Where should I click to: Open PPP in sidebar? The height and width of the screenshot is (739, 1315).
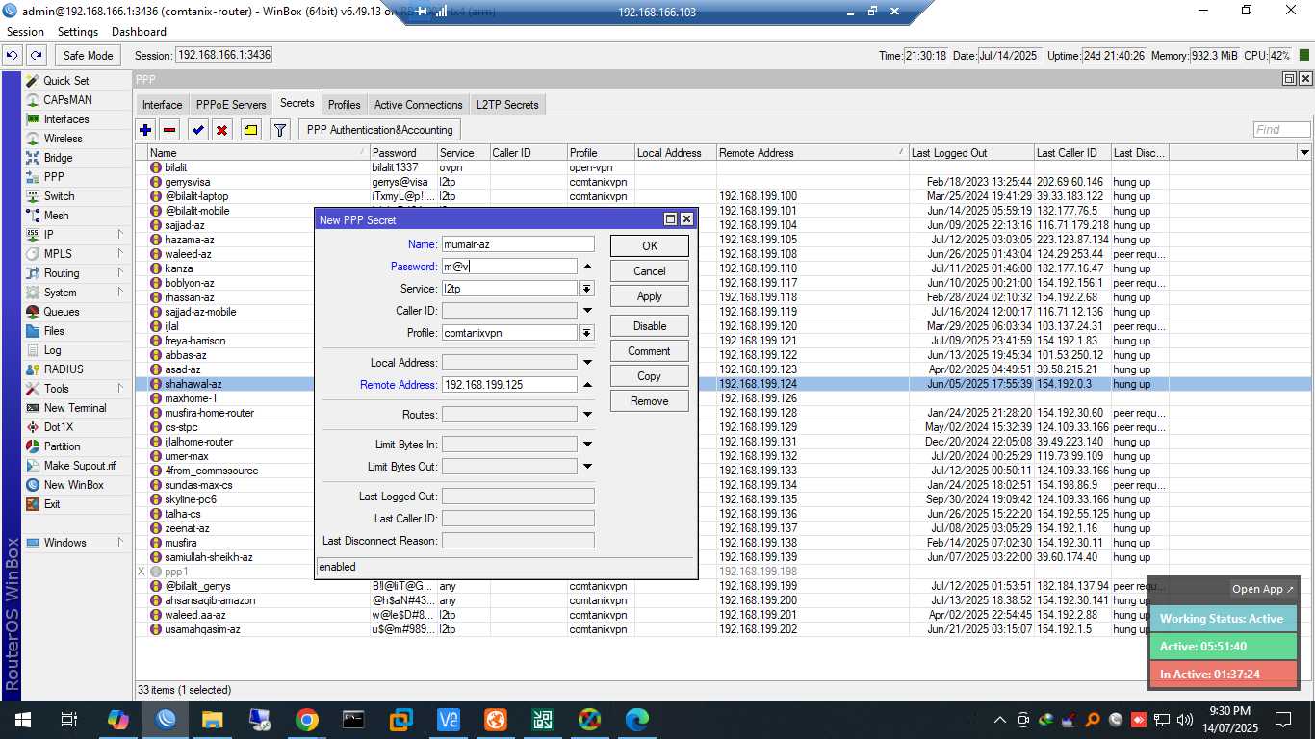click(54, 177)
